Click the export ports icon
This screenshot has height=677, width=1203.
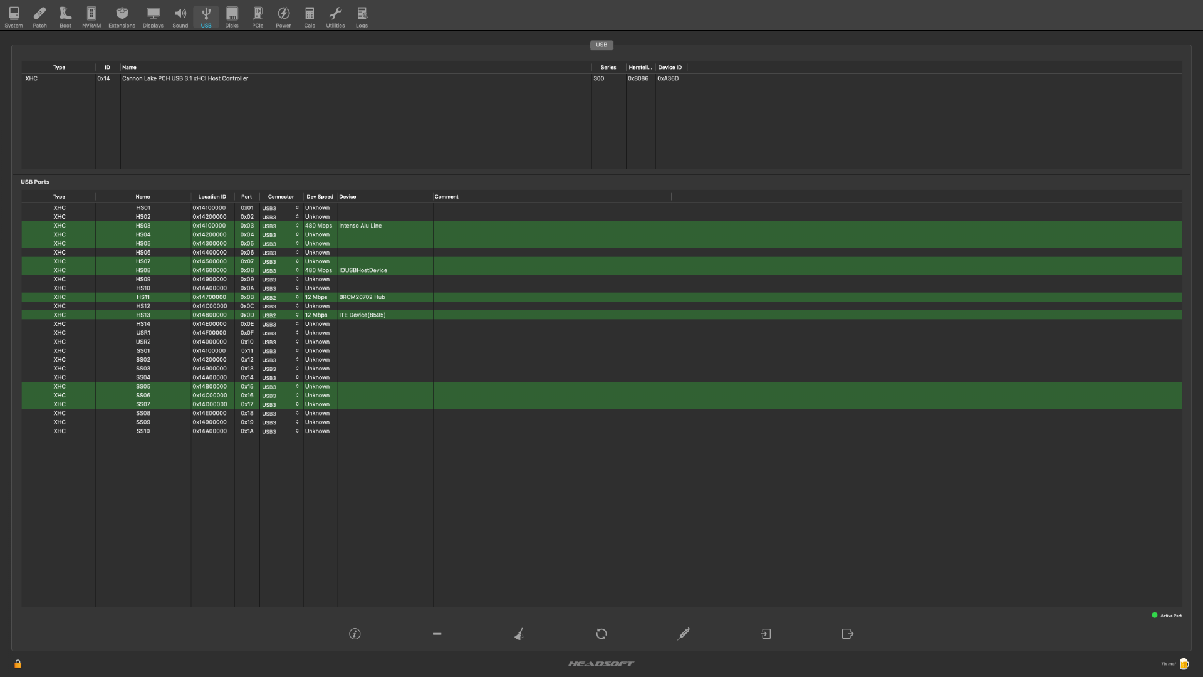(848, 634)
